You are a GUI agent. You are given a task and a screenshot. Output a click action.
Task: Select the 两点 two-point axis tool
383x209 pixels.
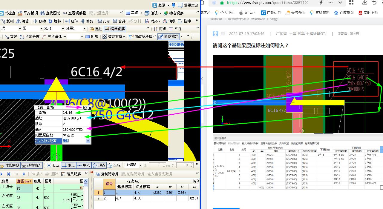[160, 29]
